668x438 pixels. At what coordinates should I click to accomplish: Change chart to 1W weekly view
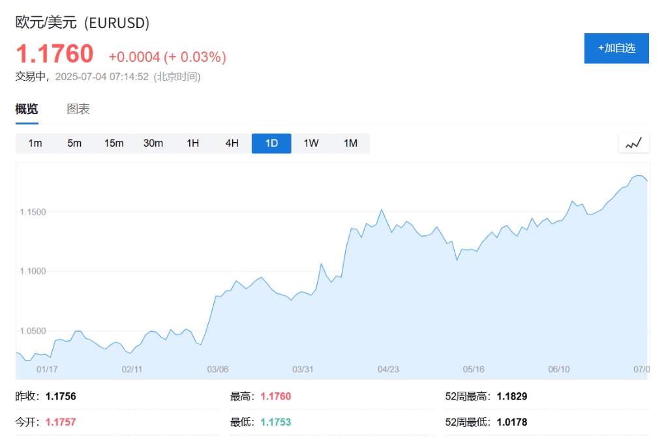311,143
